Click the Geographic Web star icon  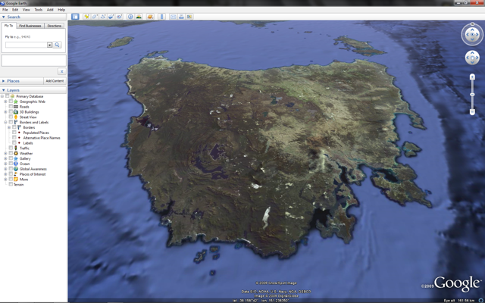pos(16,102)
